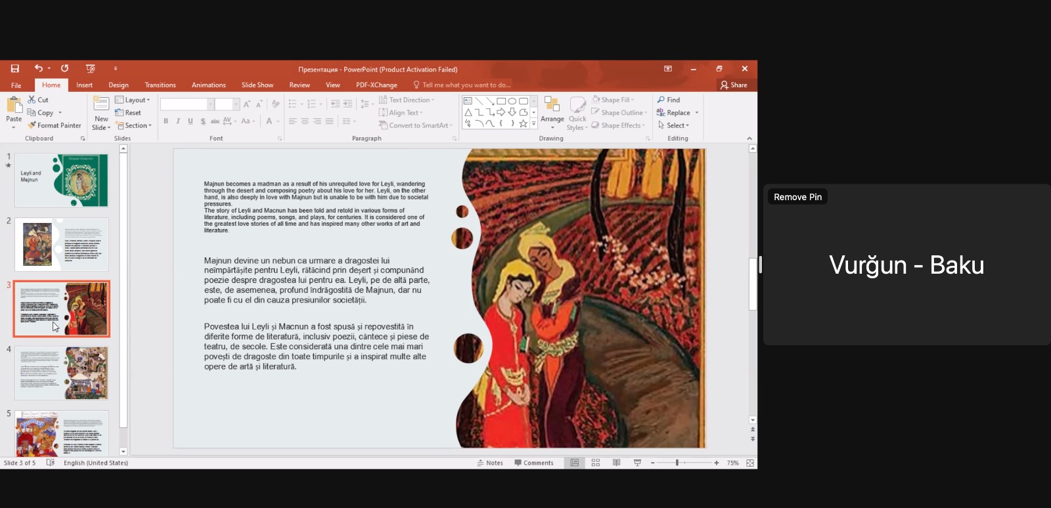Switch to the Design tab
The width and height of the screenshot is (1051, 508).
point(118,85)
